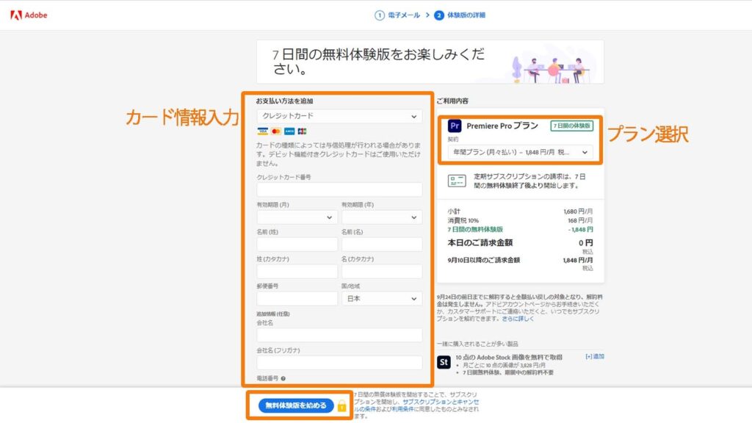Click the 名前 (姓) input field
Viewport: 752px width, 423px height.
[x=297, y=244]
